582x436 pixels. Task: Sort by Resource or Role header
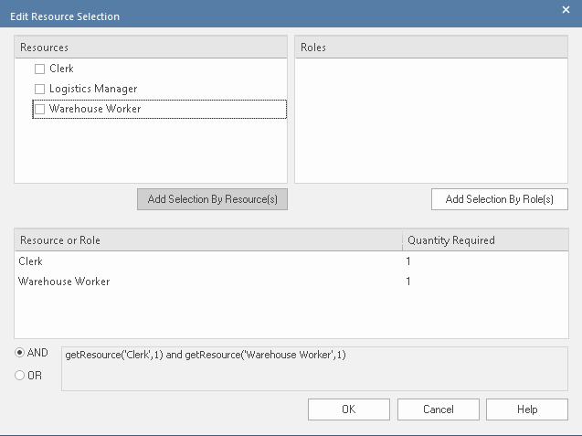(x=207, y=240)
